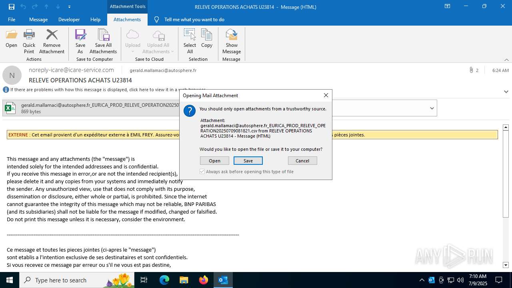Open File Explorer from taskbar
Viewport: 512px width, 288px height.
(184, 280)
